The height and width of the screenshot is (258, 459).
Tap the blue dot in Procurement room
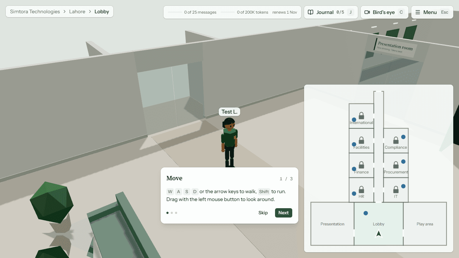[403, 162]
